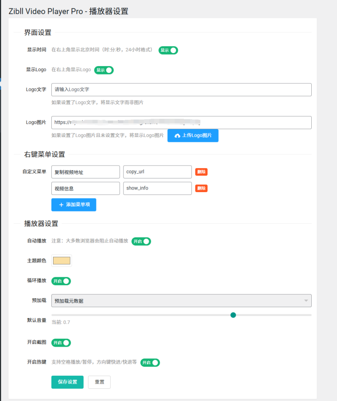This screenshot has height=401, width=337.
Task: Delete the copy_url menu item
Action: click(201, 172)
